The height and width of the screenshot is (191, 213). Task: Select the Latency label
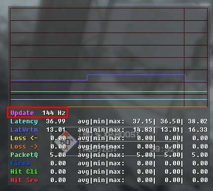point(24,121)
